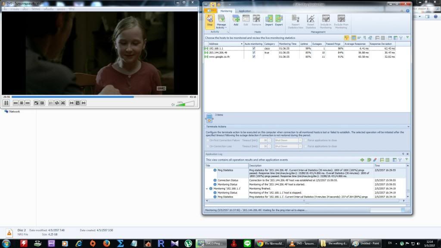Toggle auto-monitoring for 192.168.1.1
The height and width of the screenshot is (248, 441).
[x=254, y=48]
